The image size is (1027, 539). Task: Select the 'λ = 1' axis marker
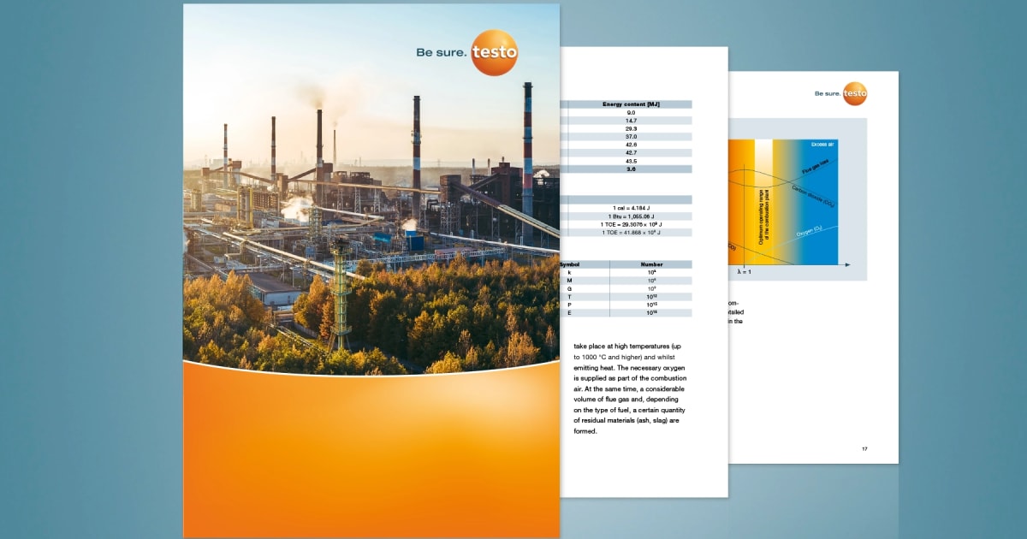[745, 271]
